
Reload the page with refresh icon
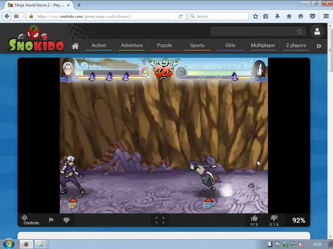tap(181, 16)
